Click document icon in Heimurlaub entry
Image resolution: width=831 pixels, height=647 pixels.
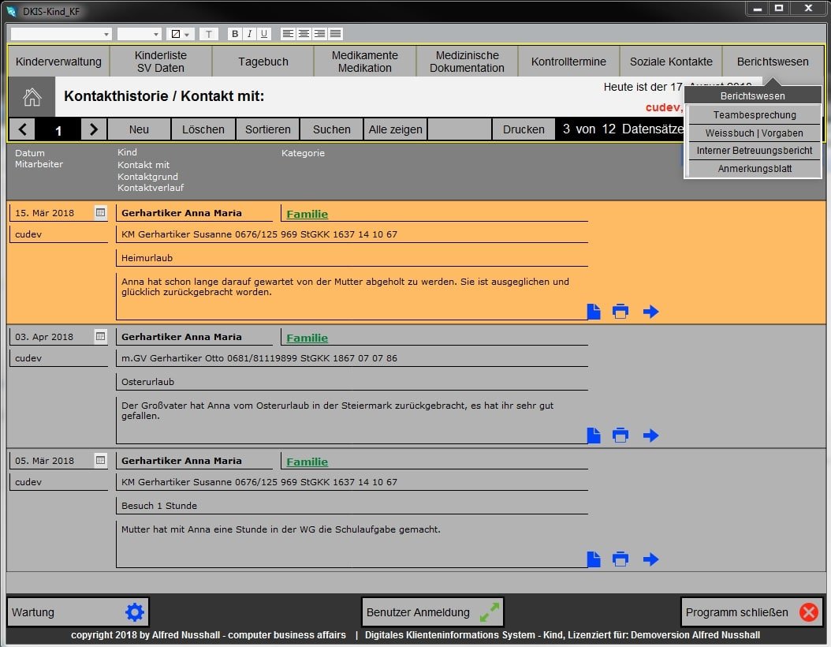(x=594, y=312)
